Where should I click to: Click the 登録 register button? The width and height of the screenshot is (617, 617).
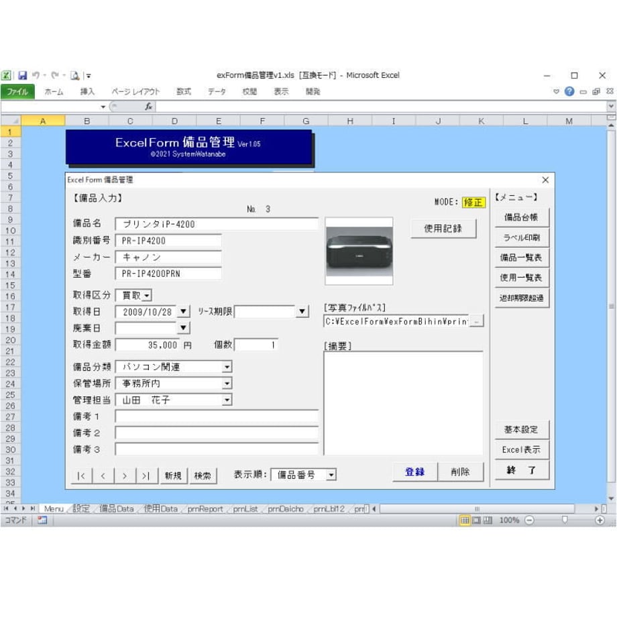click(x=414, y=471)
